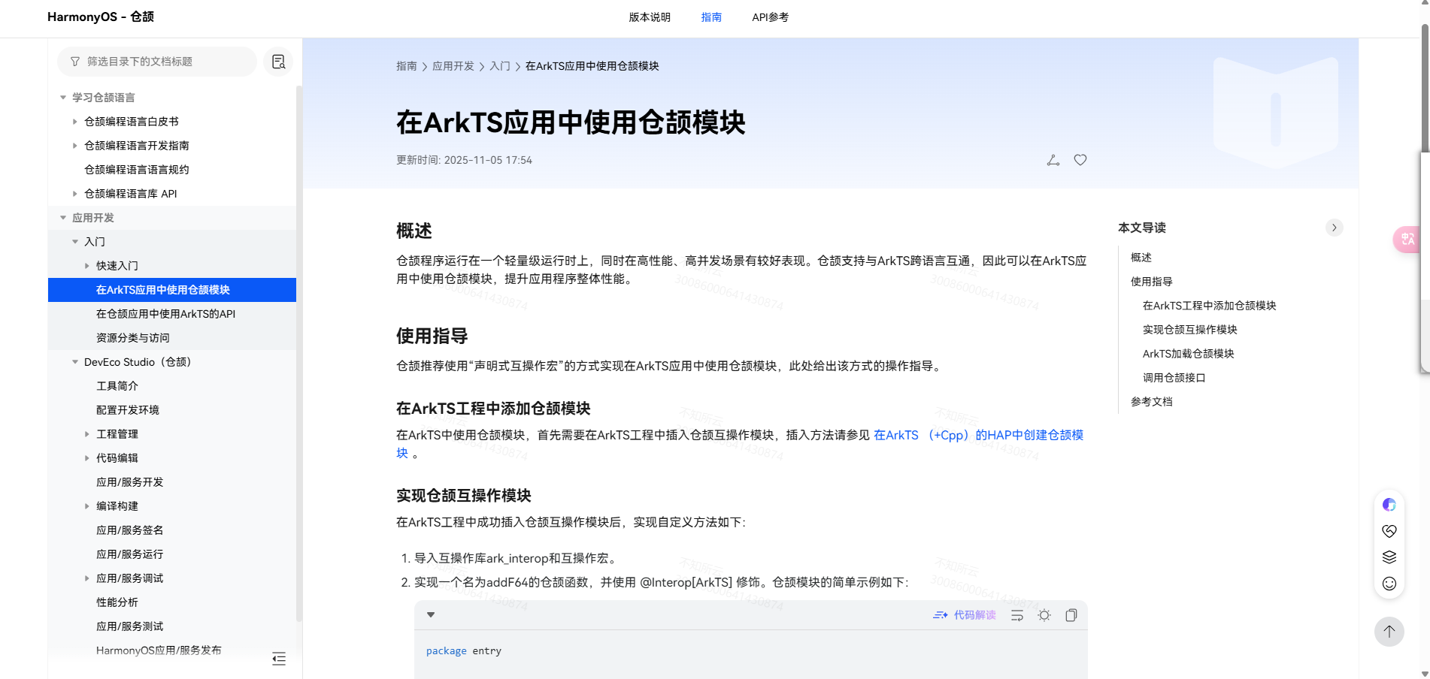Image resolution: width=1430 pixels, height=679 pixels.
Task: Copy the code sample to clipboard
Action: point(1071,614)
